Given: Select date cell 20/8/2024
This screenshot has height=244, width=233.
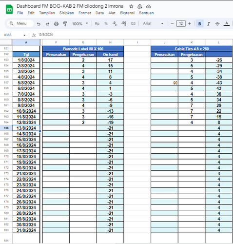Looking at the screenshot, I should [26, 168].
